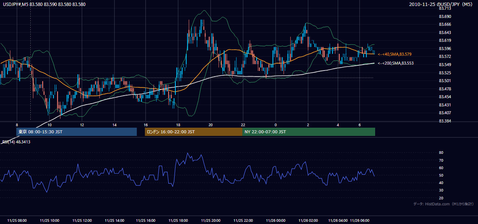Viewport: 478px width, 224px height.
Task: Click the 11/25 10:00 time axis label
Action: pos(49,220)
